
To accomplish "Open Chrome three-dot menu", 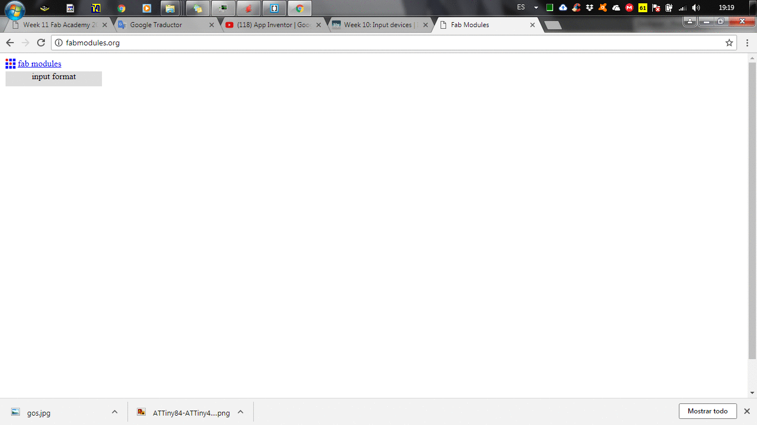I will click(747, 43).
